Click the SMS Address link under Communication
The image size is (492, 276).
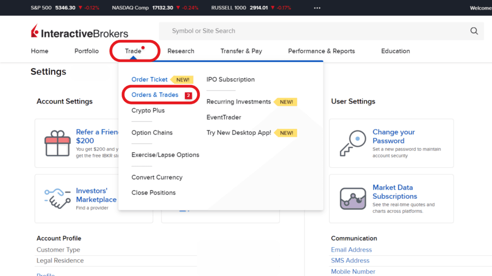[x=350, y=260]
